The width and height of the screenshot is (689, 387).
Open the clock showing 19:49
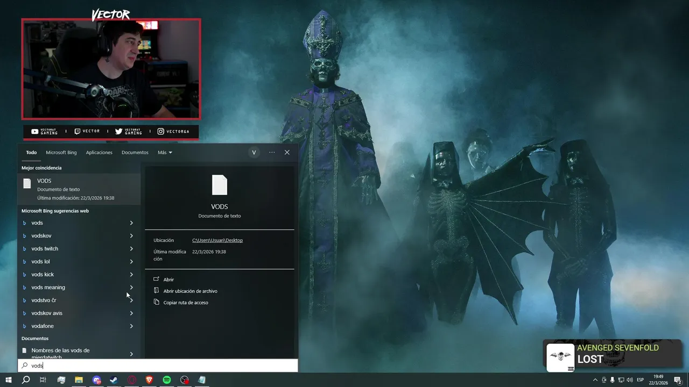click(x=659, y=380)
